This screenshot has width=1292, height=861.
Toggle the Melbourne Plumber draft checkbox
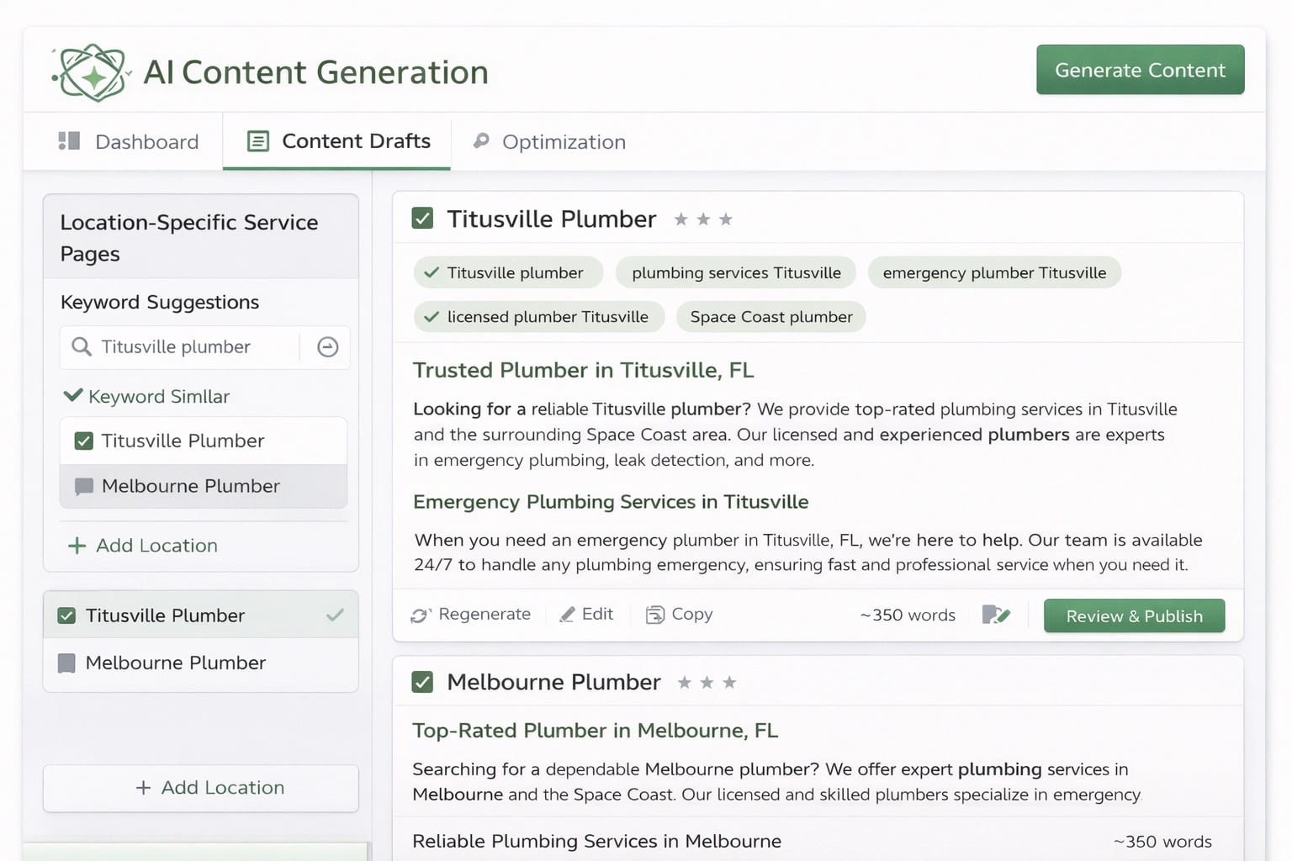coord(423,682)
